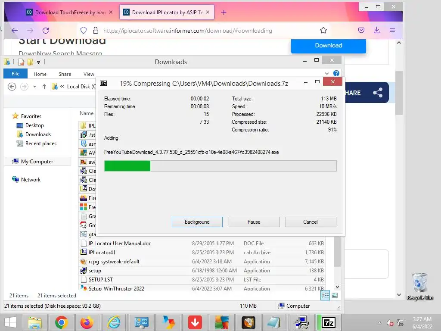Select the setup application file
The width and height of the screenshot is (441, 331).
point(202,271)
